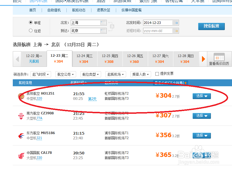Open calendar icon for 返程时间
Viewport: 232px width, 170px height.
click(x=175, y=31)
